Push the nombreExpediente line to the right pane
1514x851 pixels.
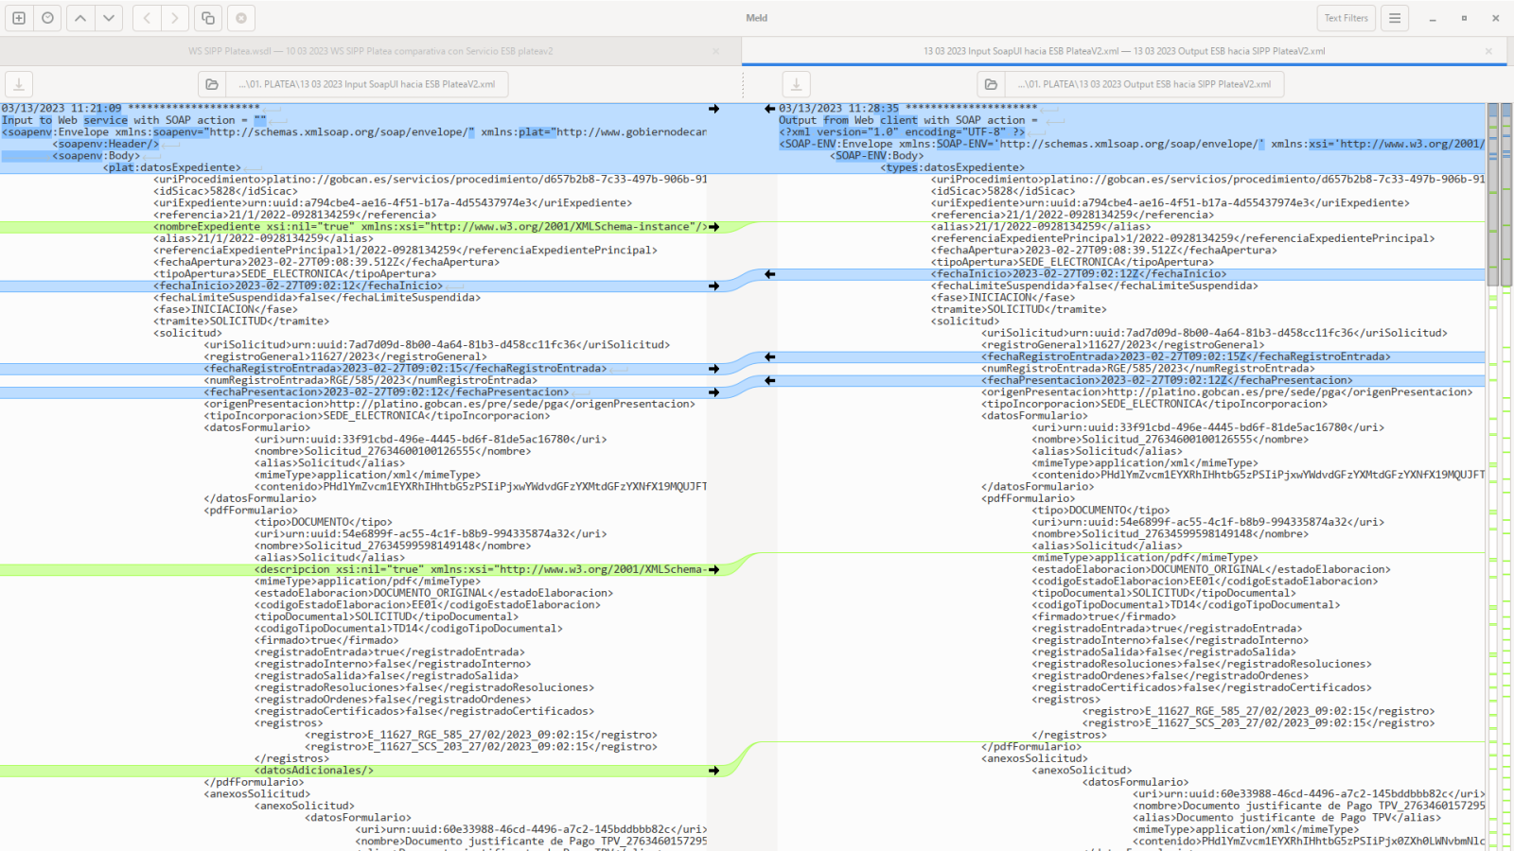(713, 227)
